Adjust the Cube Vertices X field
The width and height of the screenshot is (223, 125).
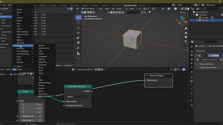click(x=31, y=116)
